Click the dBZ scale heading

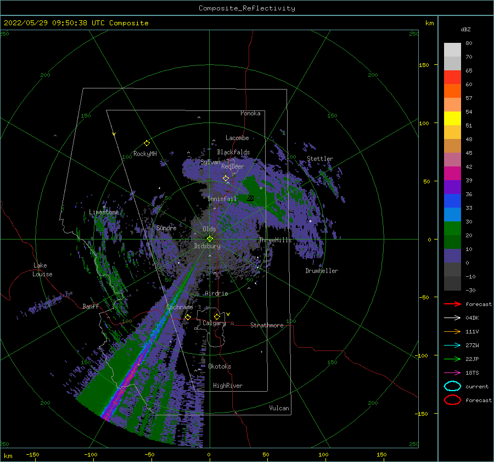coord(465,29)
